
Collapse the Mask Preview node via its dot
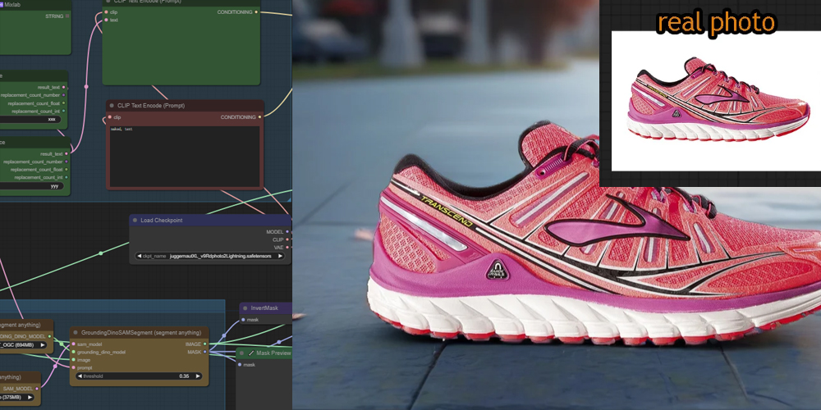click(x=242, y=353)
